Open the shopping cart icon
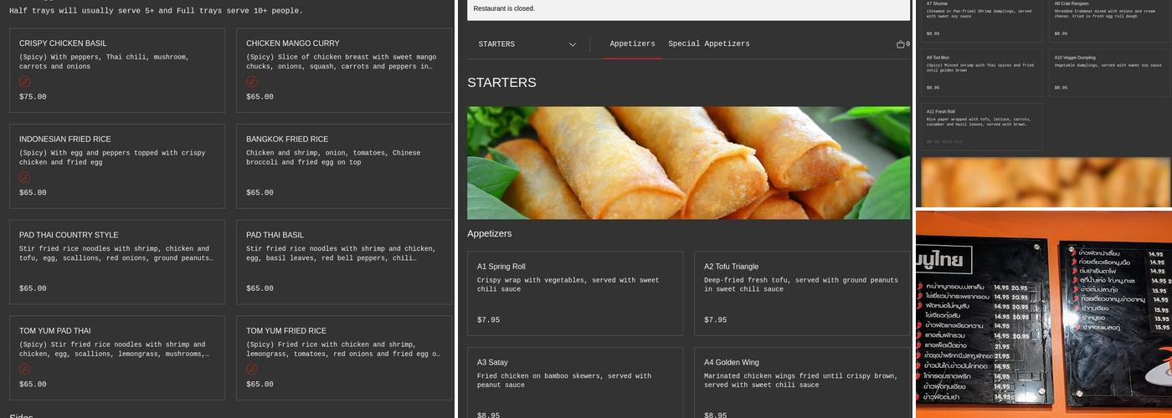The height and width of the screenshot is (418, 1172). tap(902, 44)
